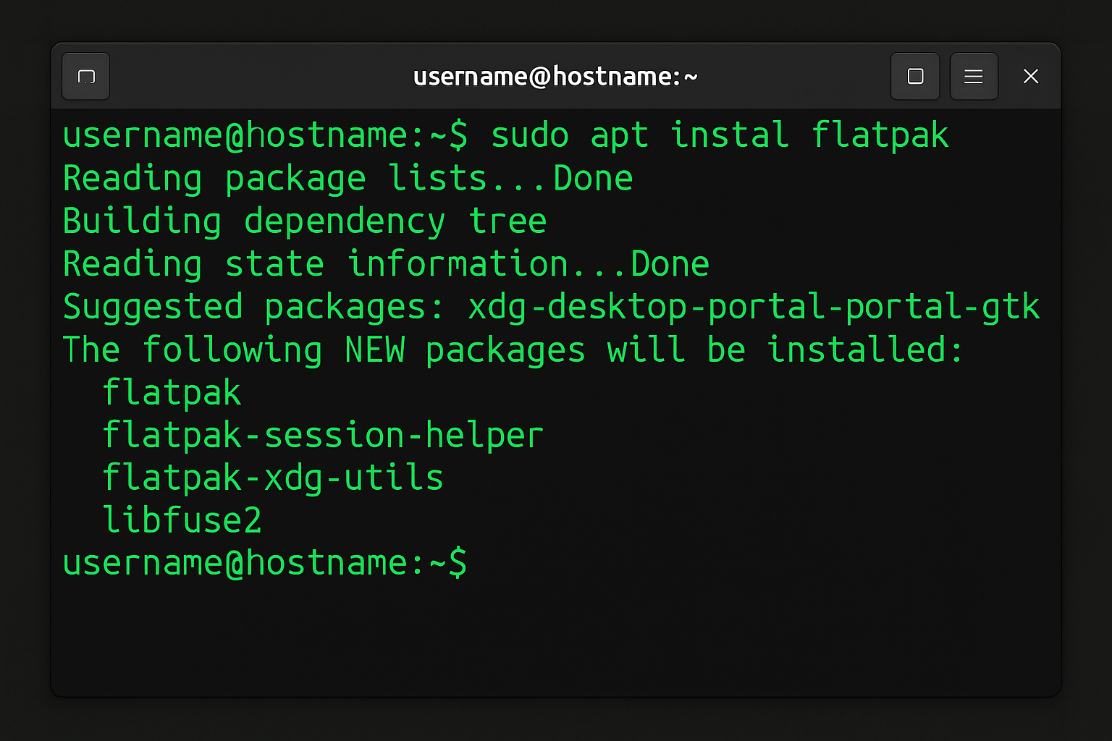1112x741 pixels.
Task: Click inside the terminal output area
Action: click(x=550, y=630)
